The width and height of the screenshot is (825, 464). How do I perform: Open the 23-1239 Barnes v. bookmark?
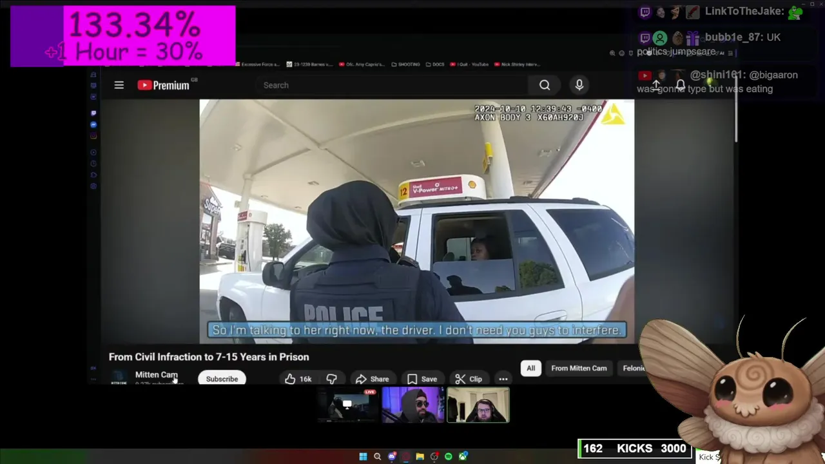(x=309, y=64)
